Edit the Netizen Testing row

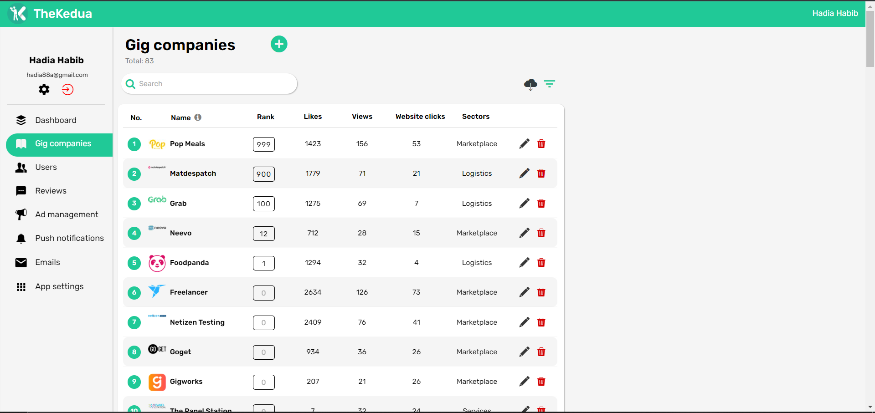click(x=525, y=322)
